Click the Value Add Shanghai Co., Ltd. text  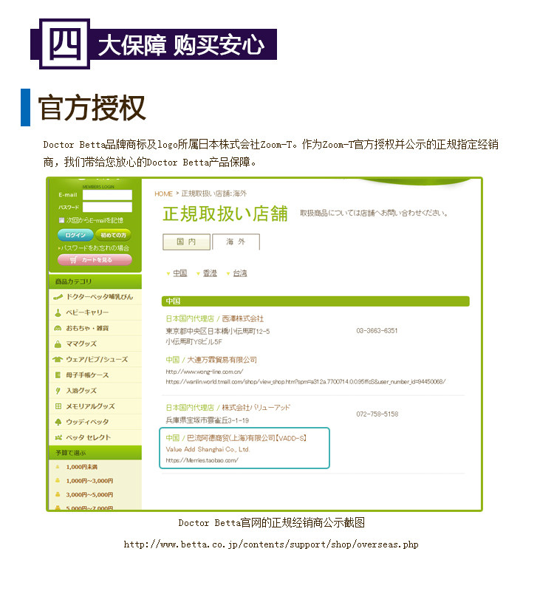point(208,449)
